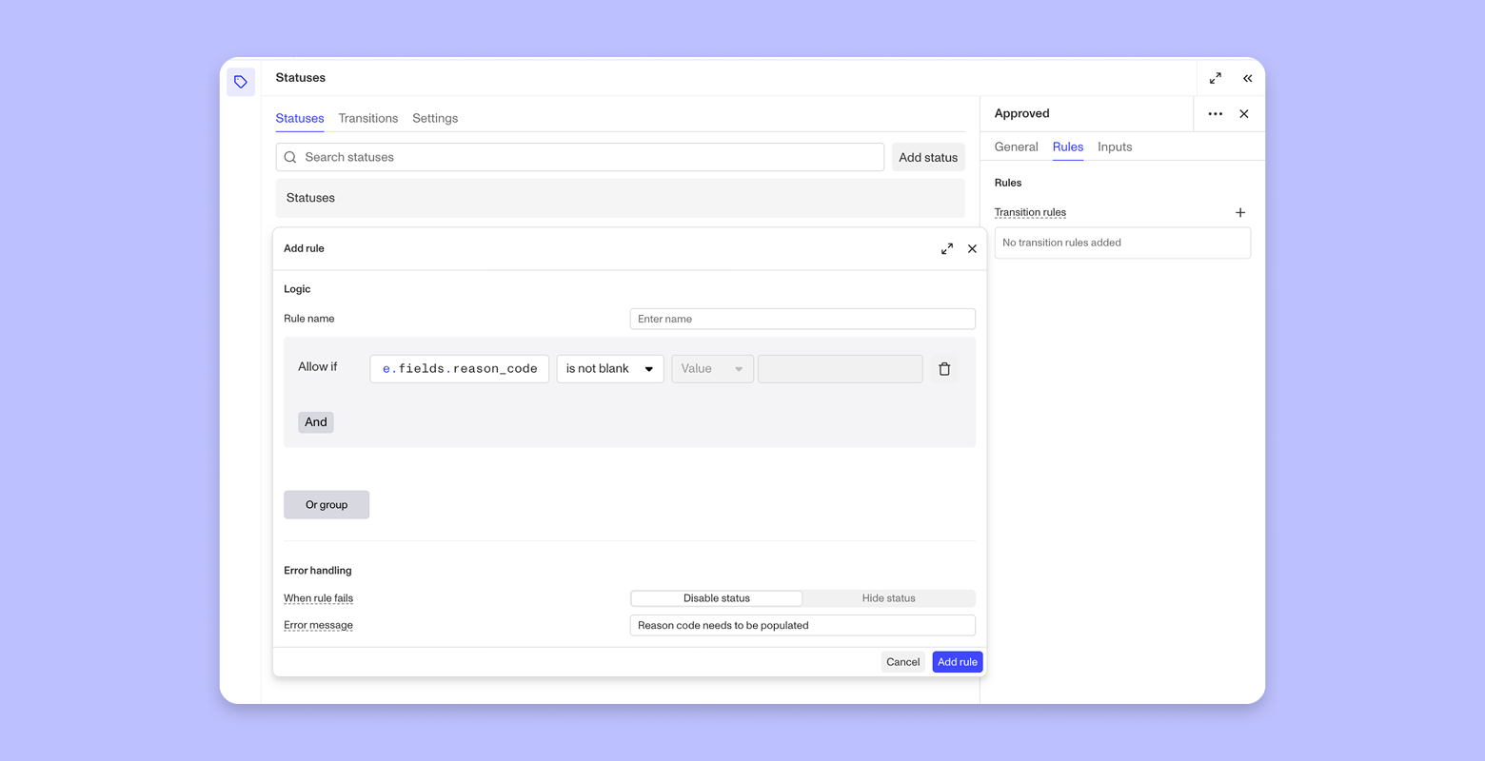Viewport: 1485px width, 761px height.
Task: Close the Add rule dialog
Action: (x=972, y=249)
